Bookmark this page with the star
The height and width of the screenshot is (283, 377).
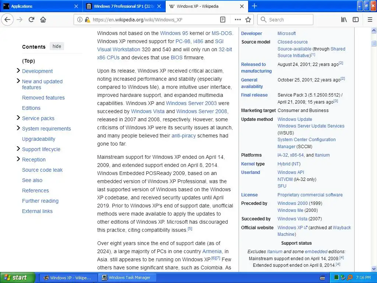pos(248,20)
